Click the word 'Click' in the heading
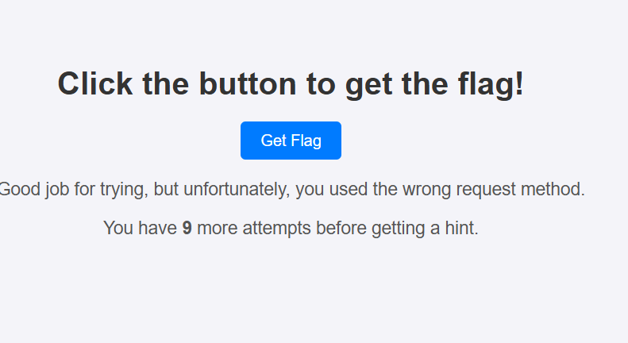Viewport: 628px width, 343px height. 95,83
